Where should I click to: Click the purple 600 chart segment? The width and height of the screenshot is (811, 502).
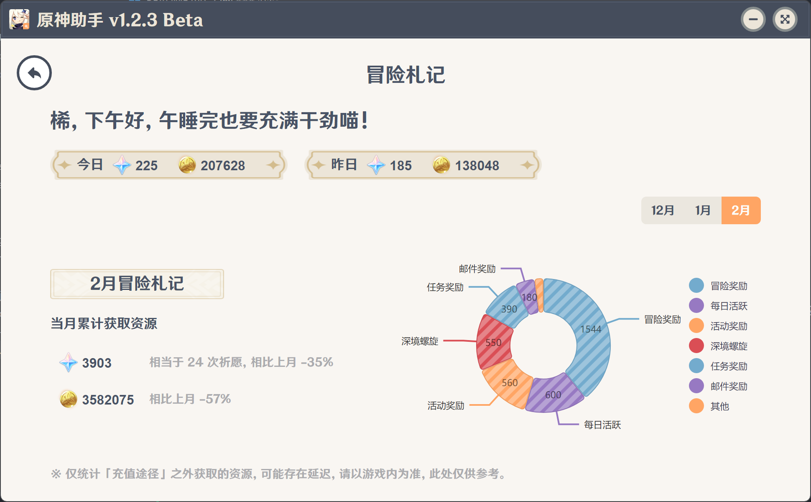coord(553,394)
